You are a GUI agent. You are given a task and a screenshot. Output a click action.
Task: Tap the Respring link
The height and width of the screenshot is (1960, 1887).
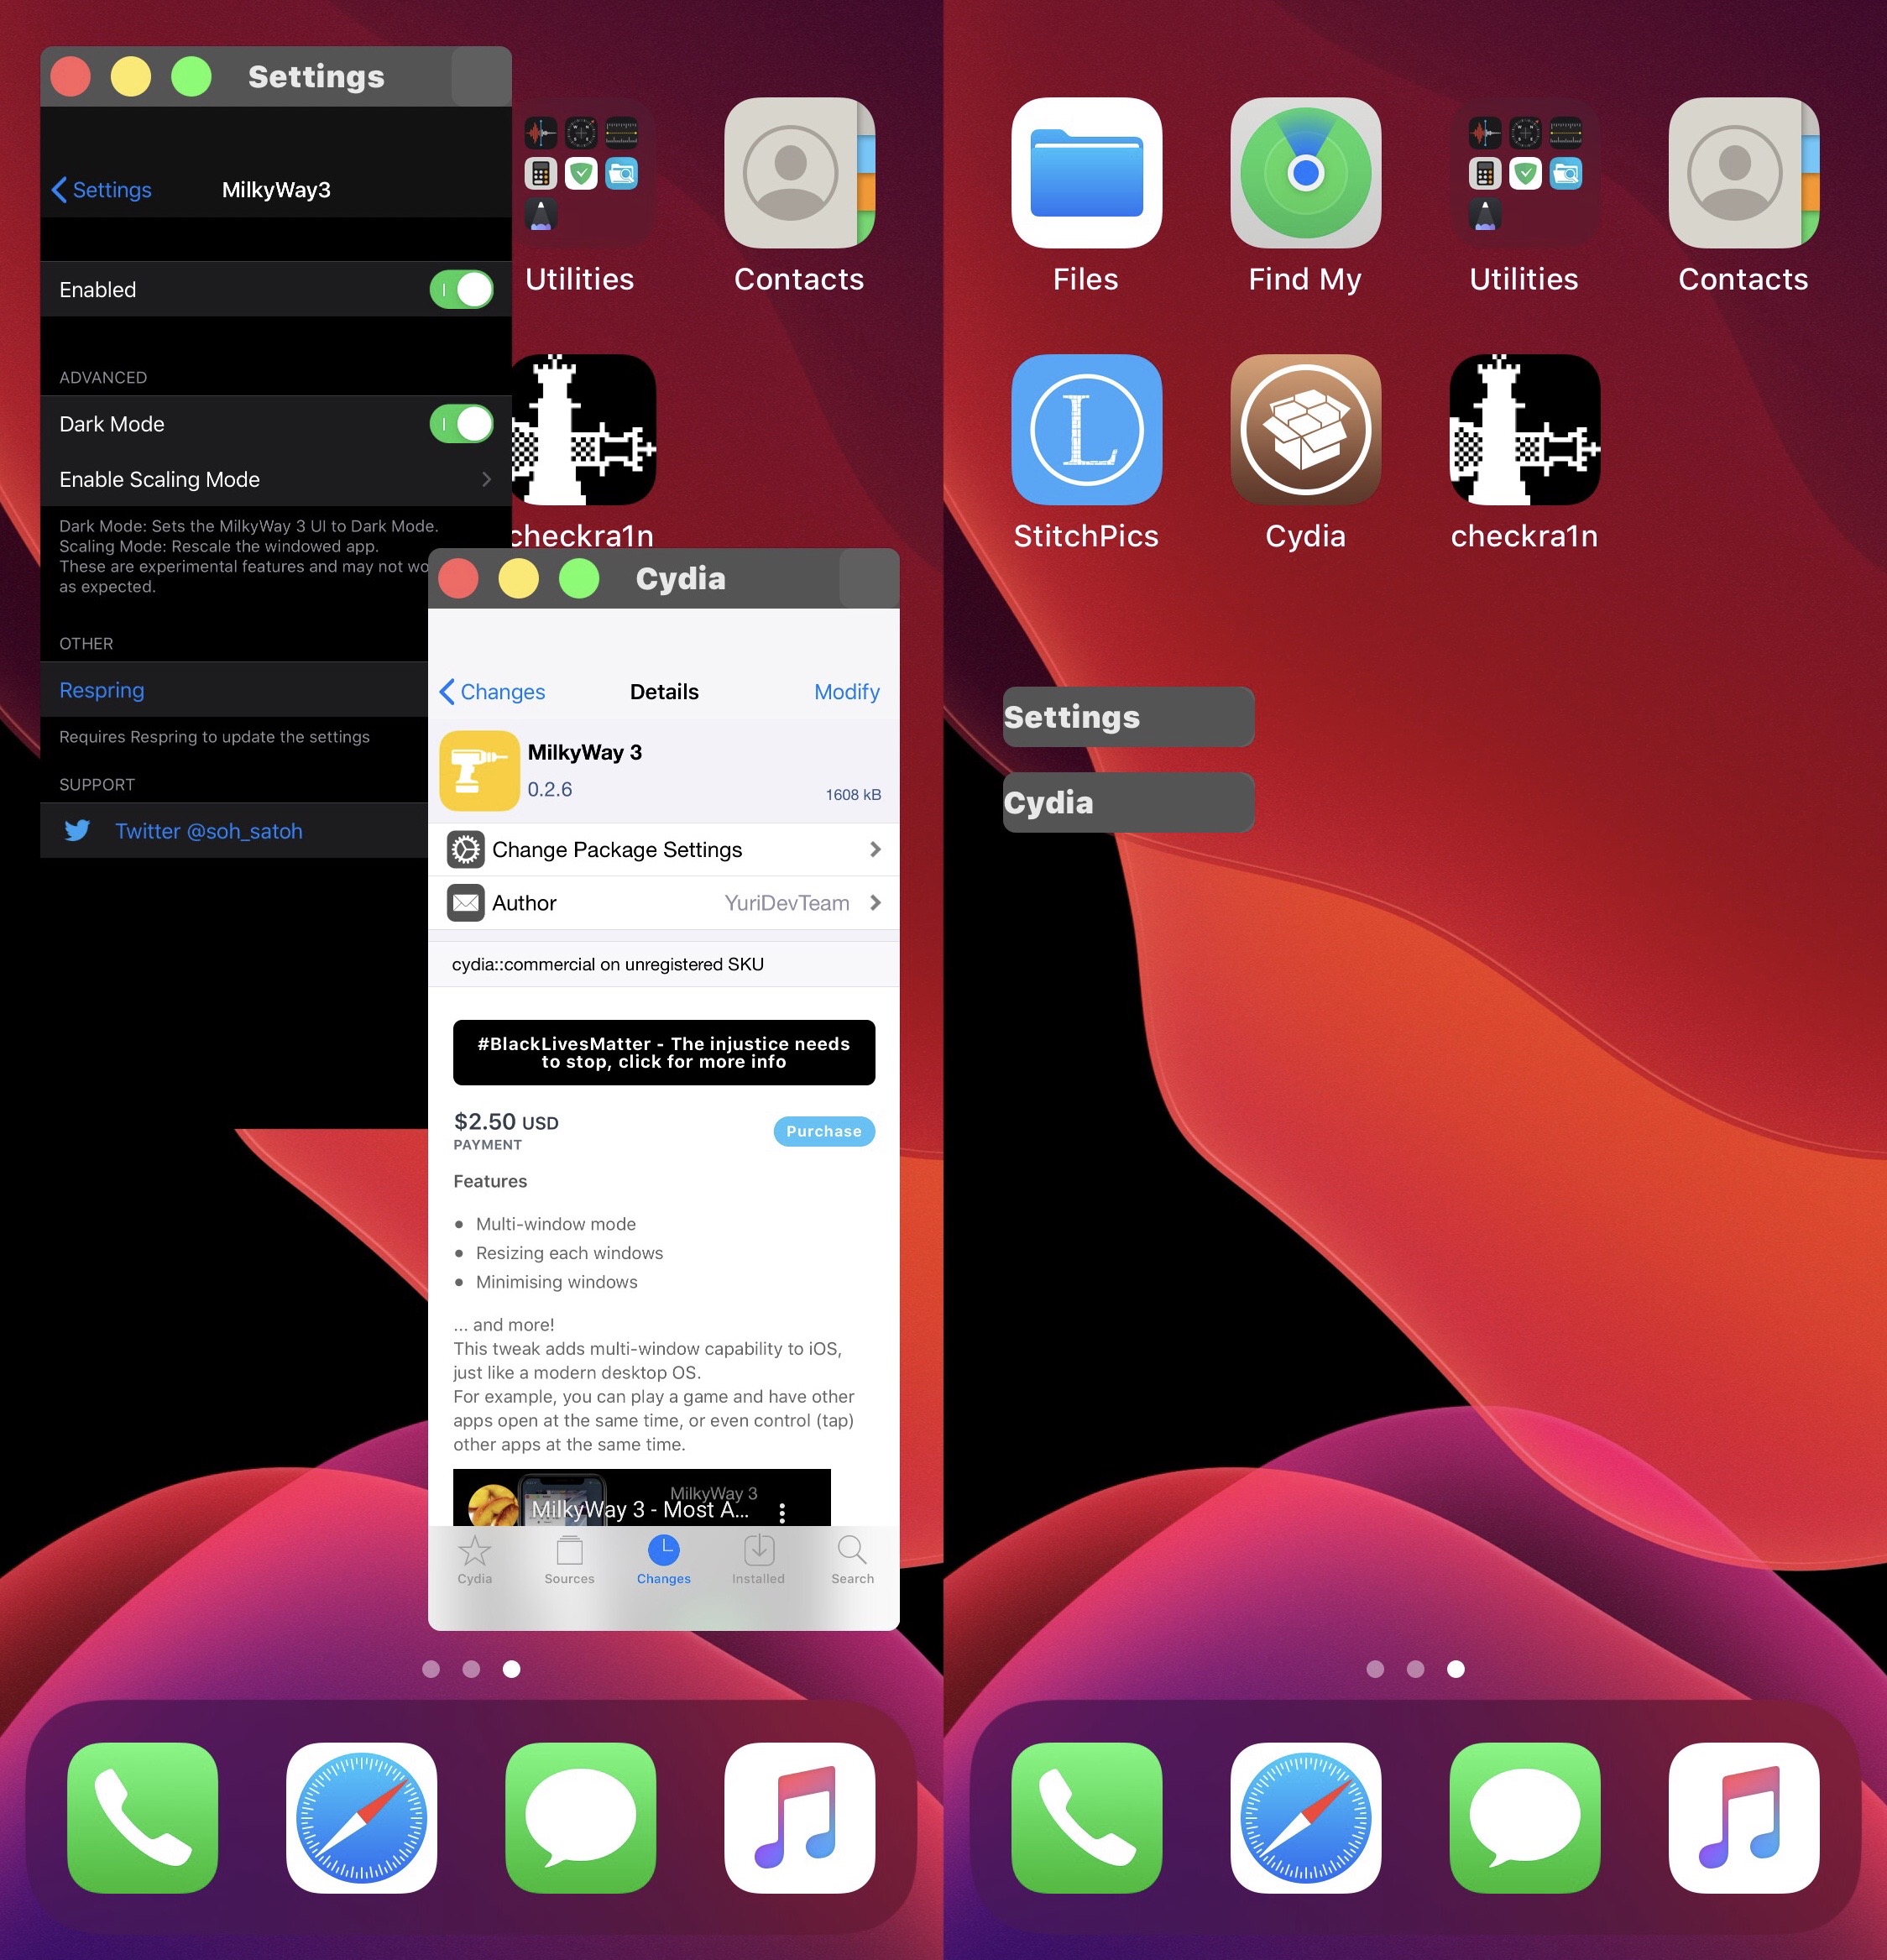[101, 690]
